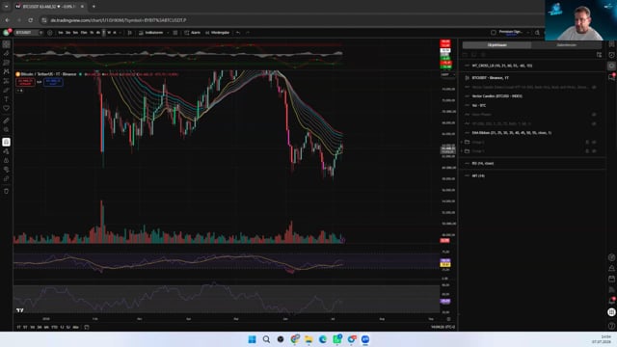Create an Alarm alert
617x347 pixels.
(193, 33)
